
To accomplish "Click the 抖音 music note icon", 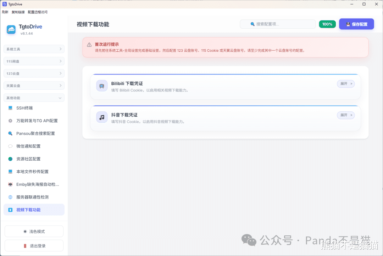I will (102, 117).
